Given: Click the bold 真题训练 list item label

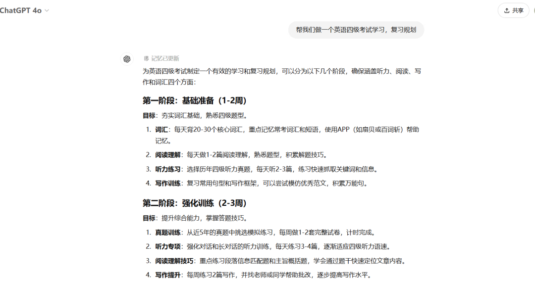Looking at the screenshot, I should (167, 232).
